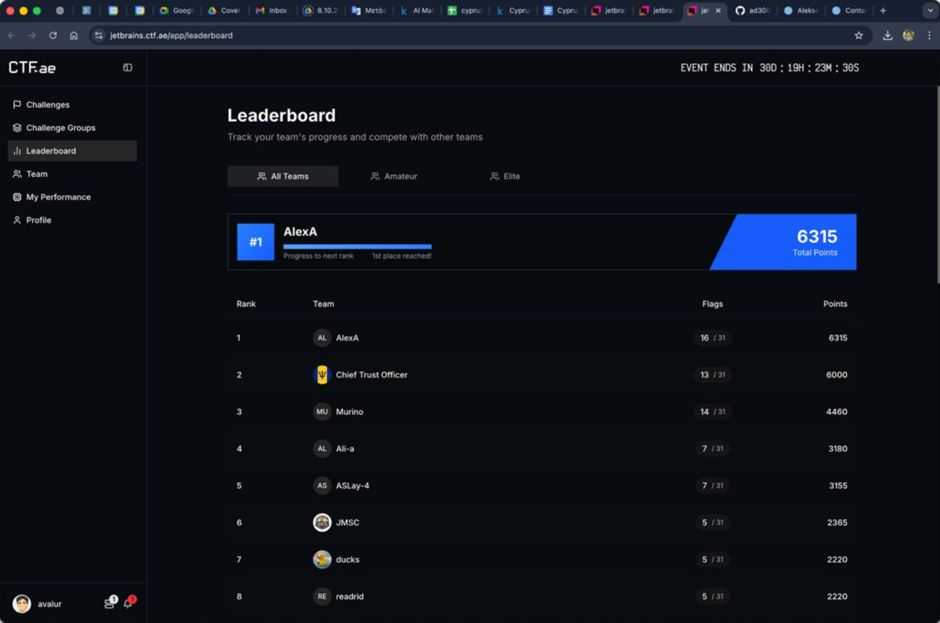Screen dimensions: 940x623
Task: Click the ducks team name
Action: click(348, 559)
